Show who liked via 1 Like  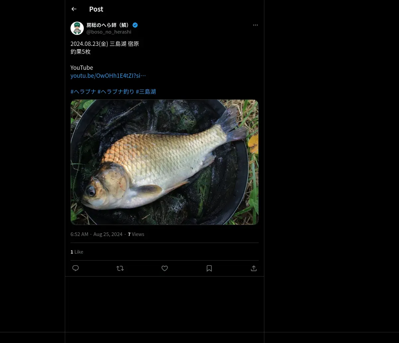77,252
